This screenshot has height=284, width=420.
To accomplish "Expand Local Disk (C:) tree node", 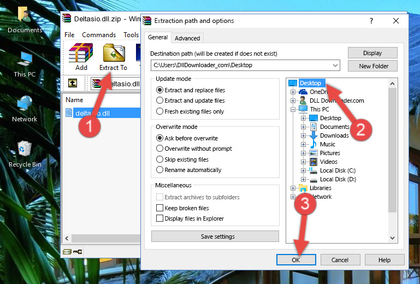I will click(303, 170).
